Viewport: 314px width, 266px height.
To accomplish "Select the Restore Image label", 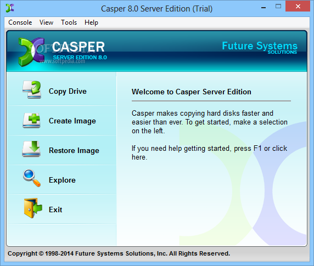I will point(74,151).
